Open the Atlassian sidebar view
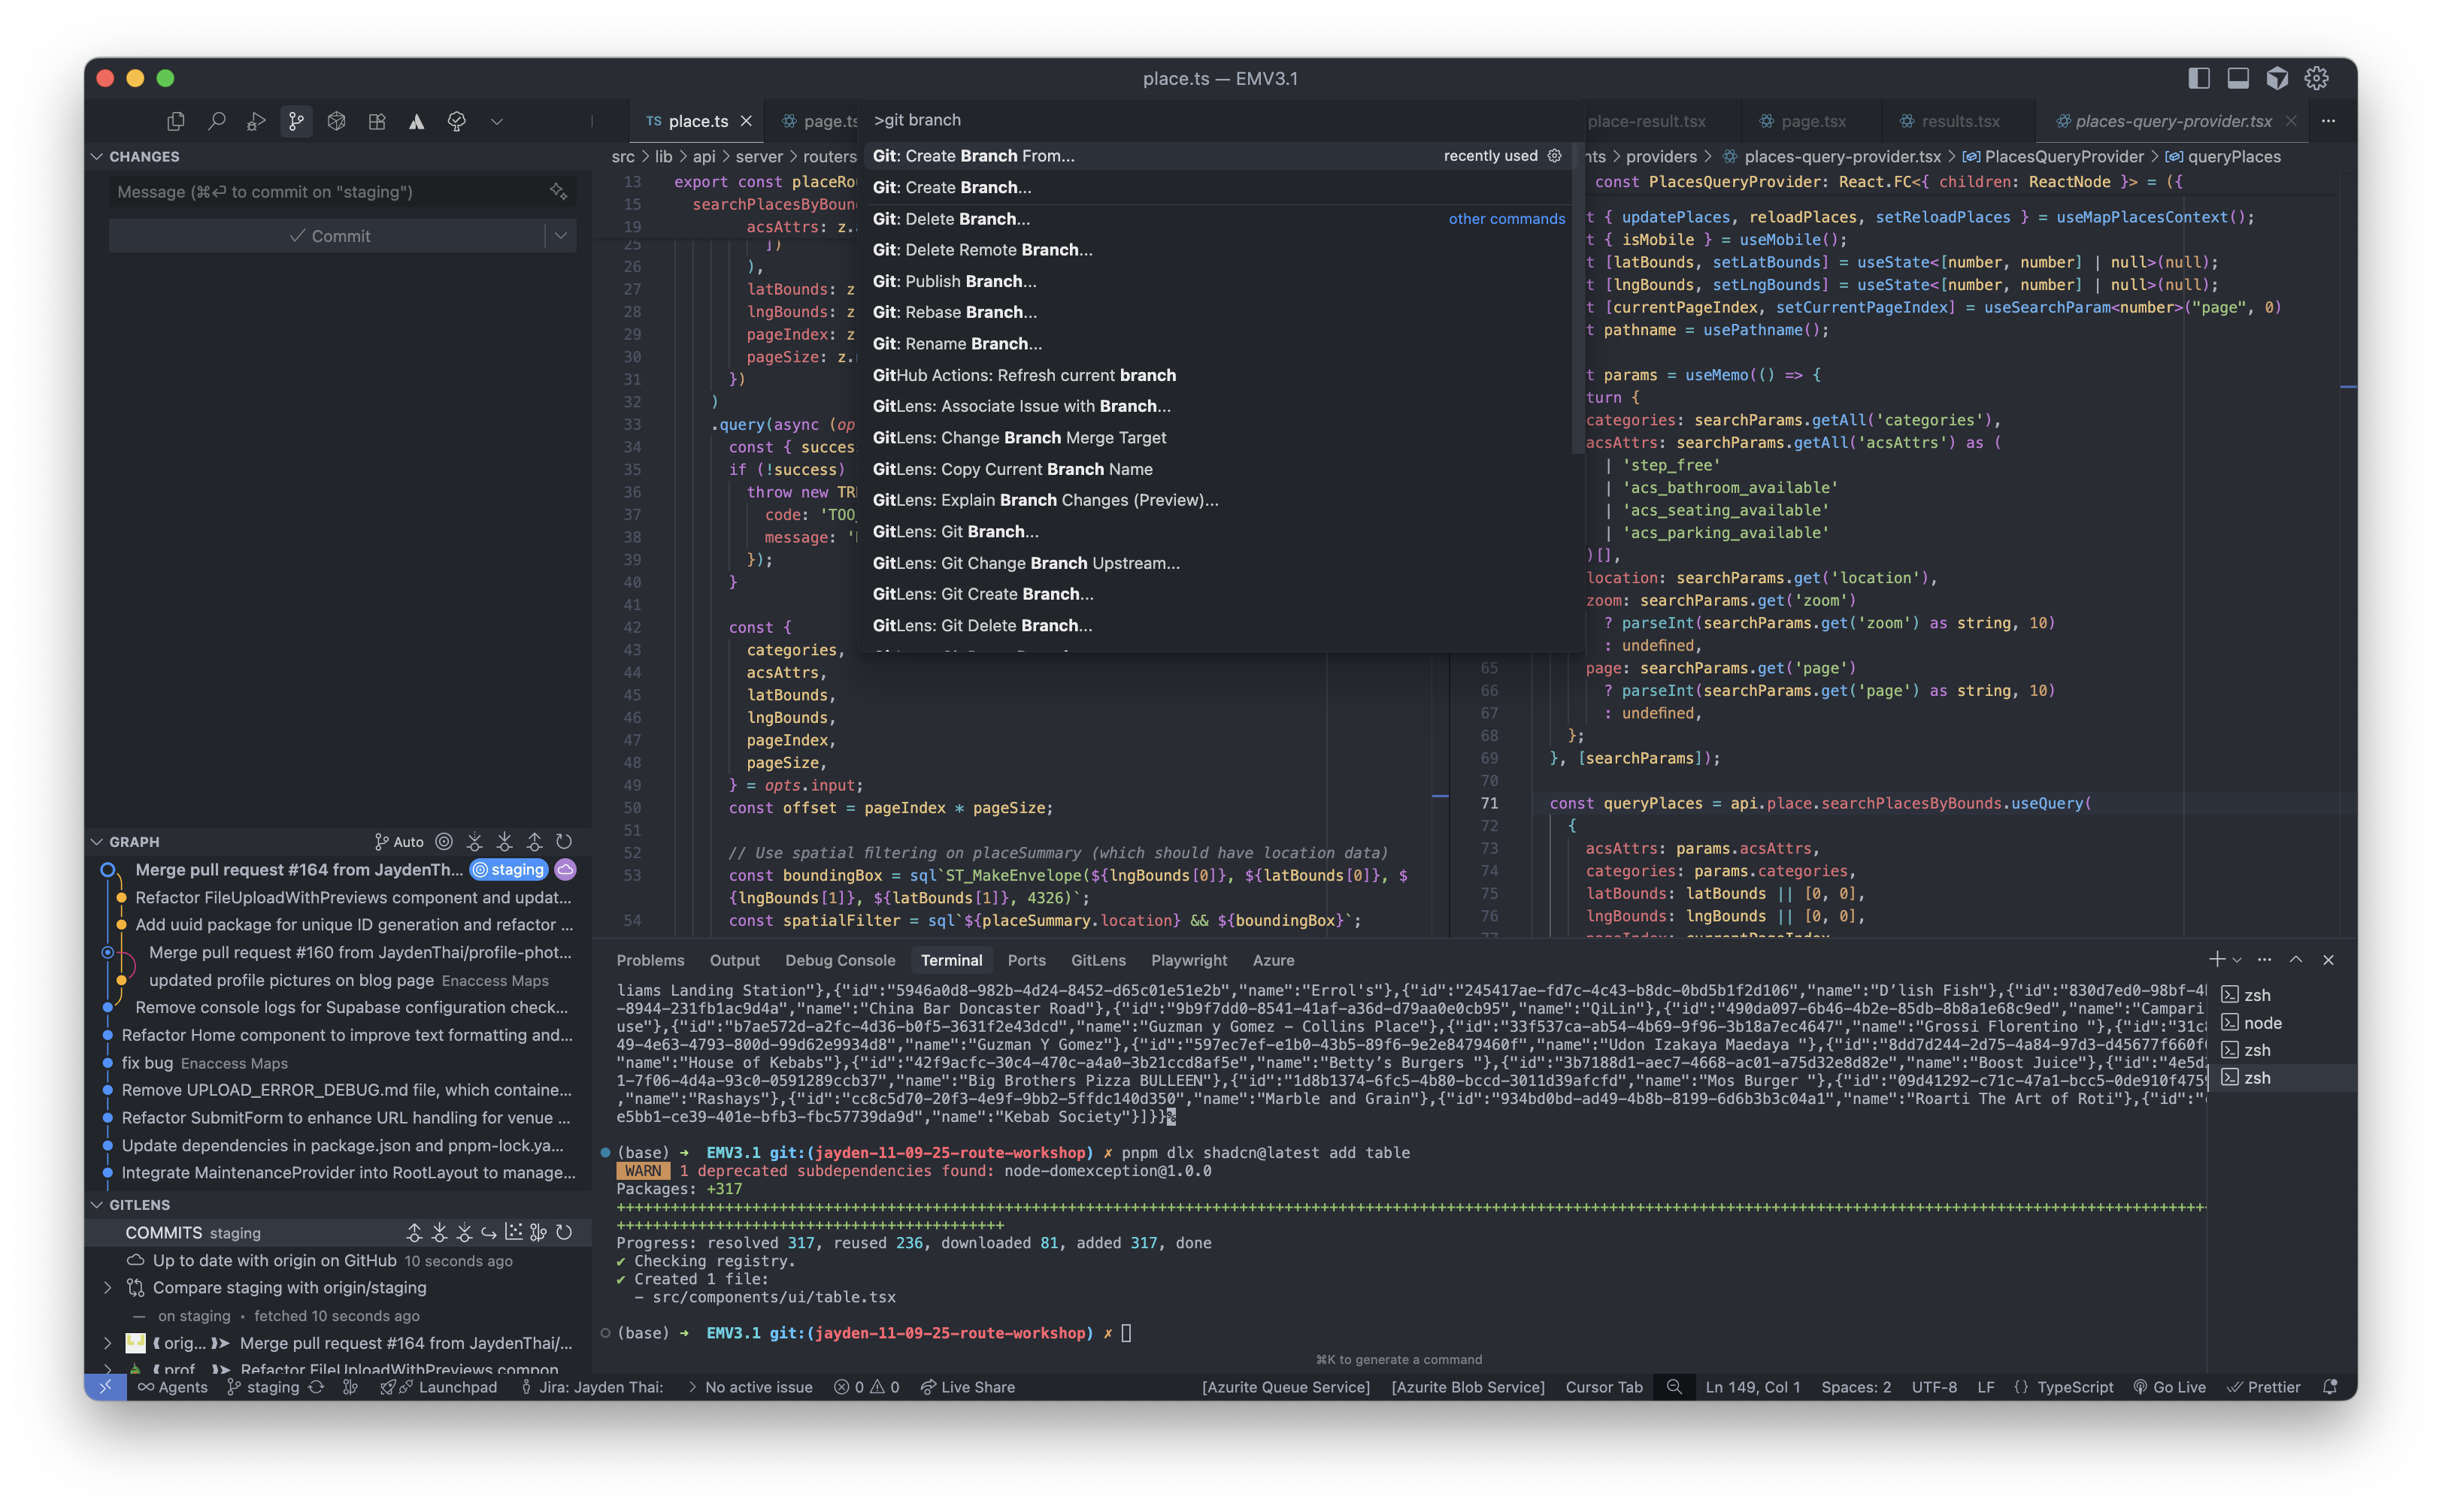This screenshot has height=1512, width=2442. point(417,121)
